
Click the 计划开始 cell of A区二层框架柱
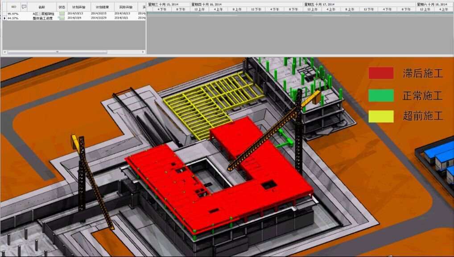75,13
